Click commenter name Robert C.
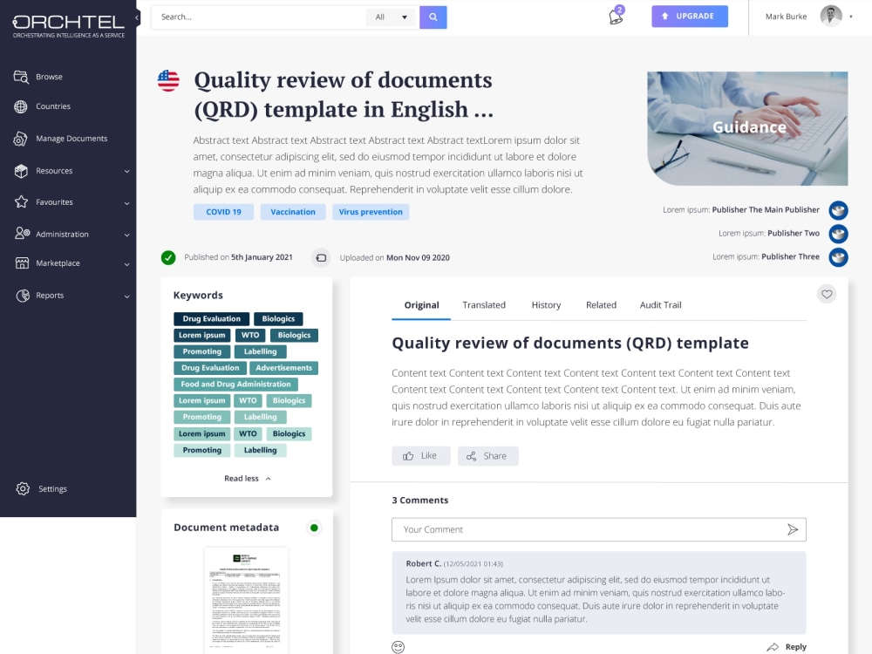Image resolution: width=872 pixels, height=654 pixels. [x=423, y=563]
